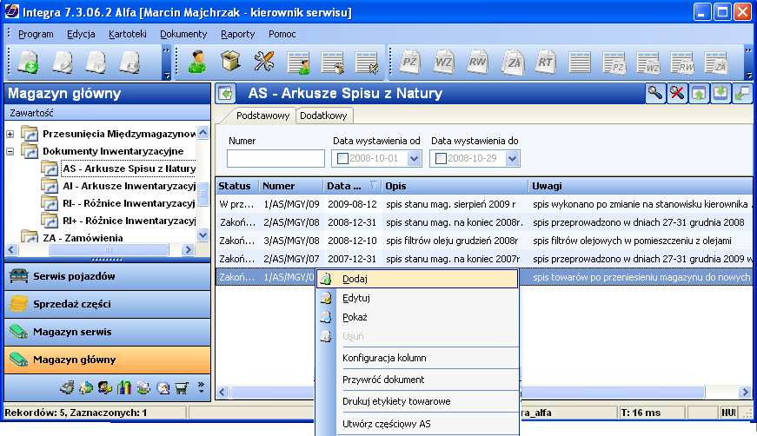Click the magnifier search icon in header

655,93
